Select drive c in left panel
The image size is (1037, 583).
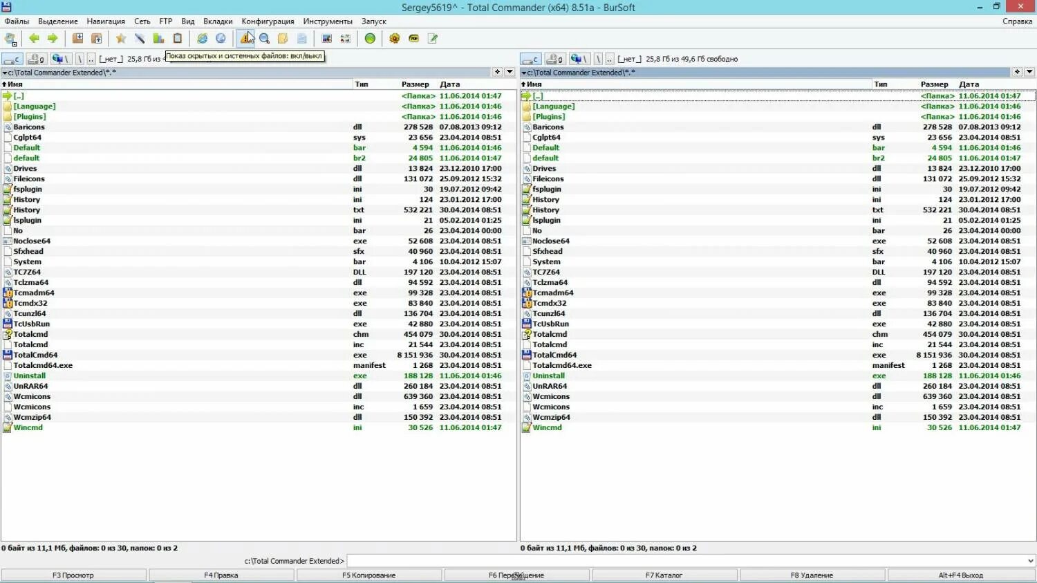[12, 59]
